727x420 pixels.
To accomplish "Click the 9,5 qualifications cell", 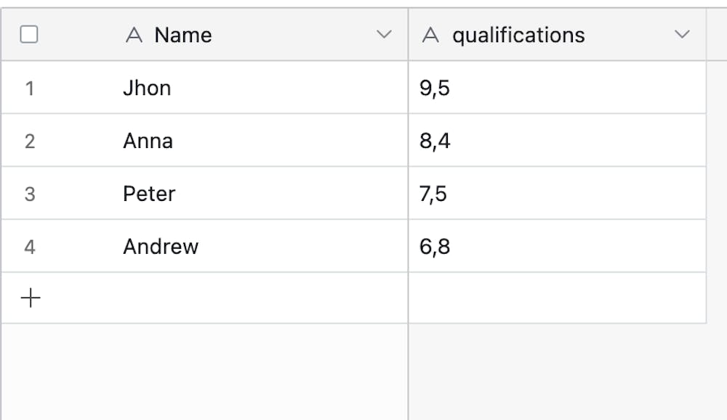I will coord(435,88).
